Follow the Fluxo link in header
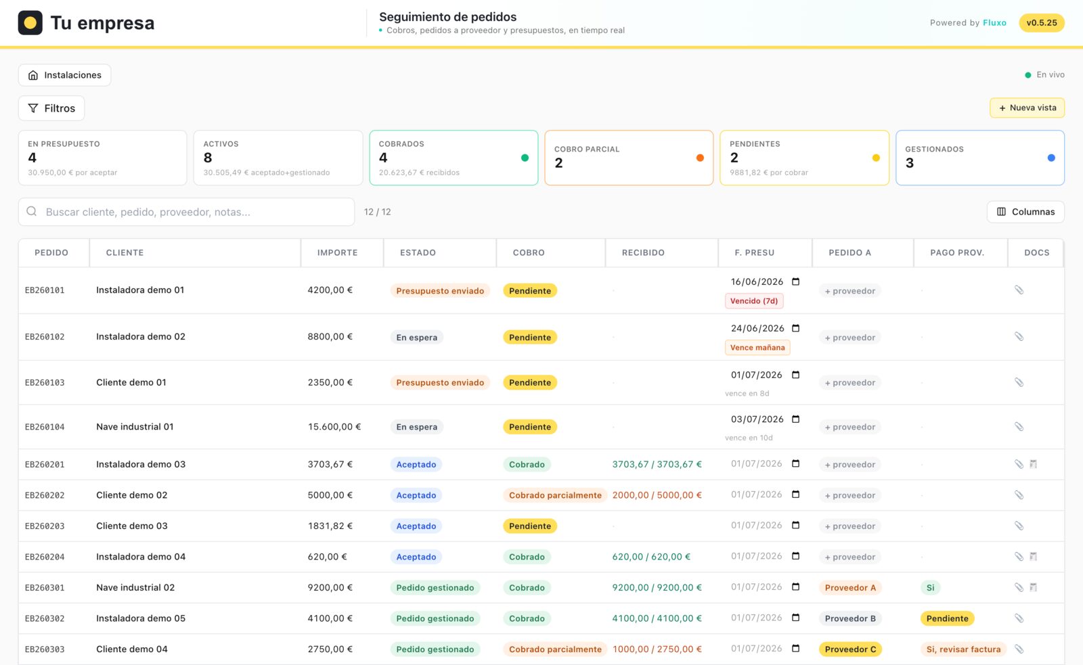Image resolution: width=1083 pixels, height=665 pixels. point(994,23)
